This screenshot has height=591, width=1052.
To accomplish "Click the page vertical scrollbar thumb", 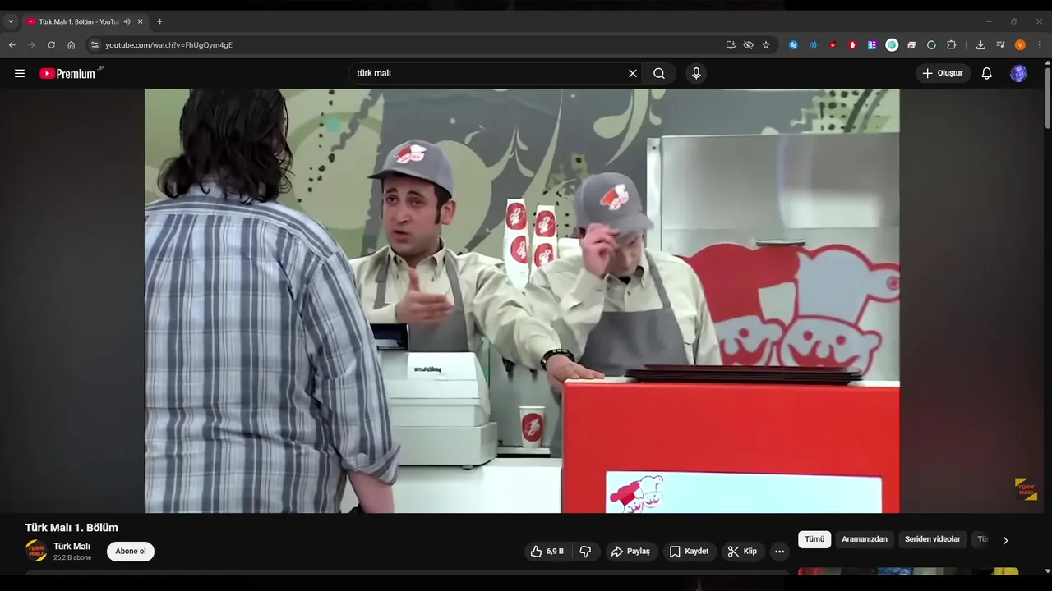I will (1047, 97).
